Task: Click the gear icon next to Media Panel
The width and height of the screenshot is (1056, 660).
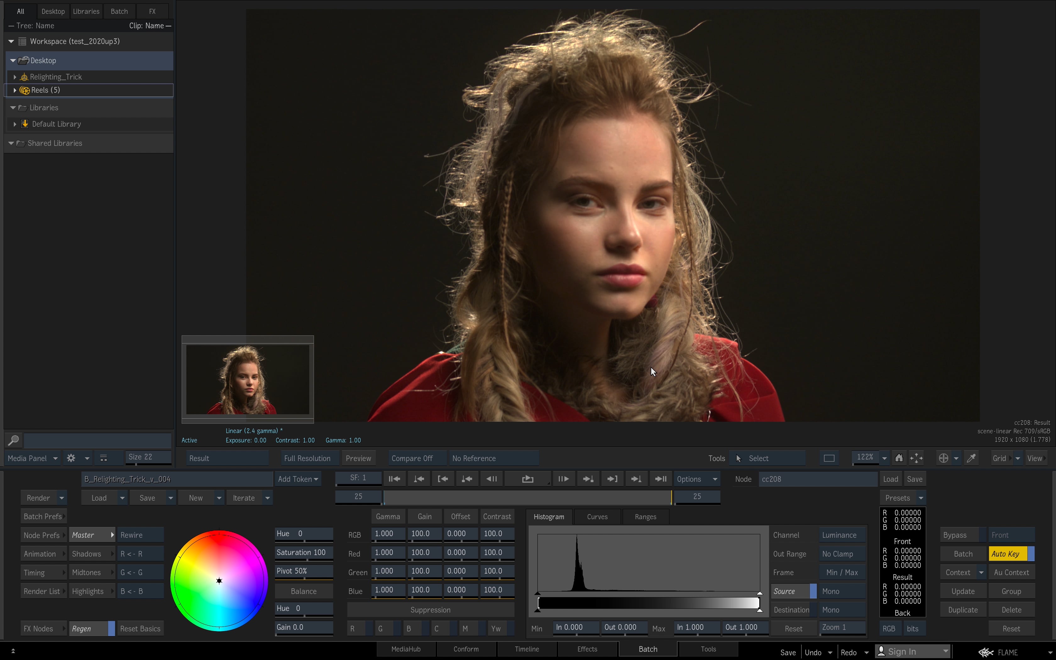Action: 71,458
